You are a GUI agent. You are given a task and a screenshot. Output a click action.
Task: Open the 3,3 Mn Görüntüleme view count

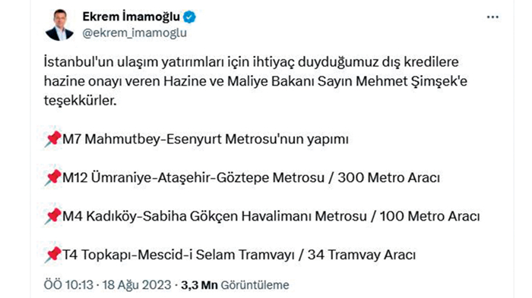tap(235, 285)
